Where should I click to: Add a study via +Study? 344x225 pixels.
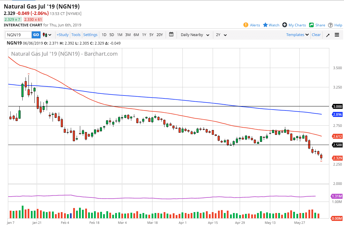pyautogui.click(x=63, y=35)
